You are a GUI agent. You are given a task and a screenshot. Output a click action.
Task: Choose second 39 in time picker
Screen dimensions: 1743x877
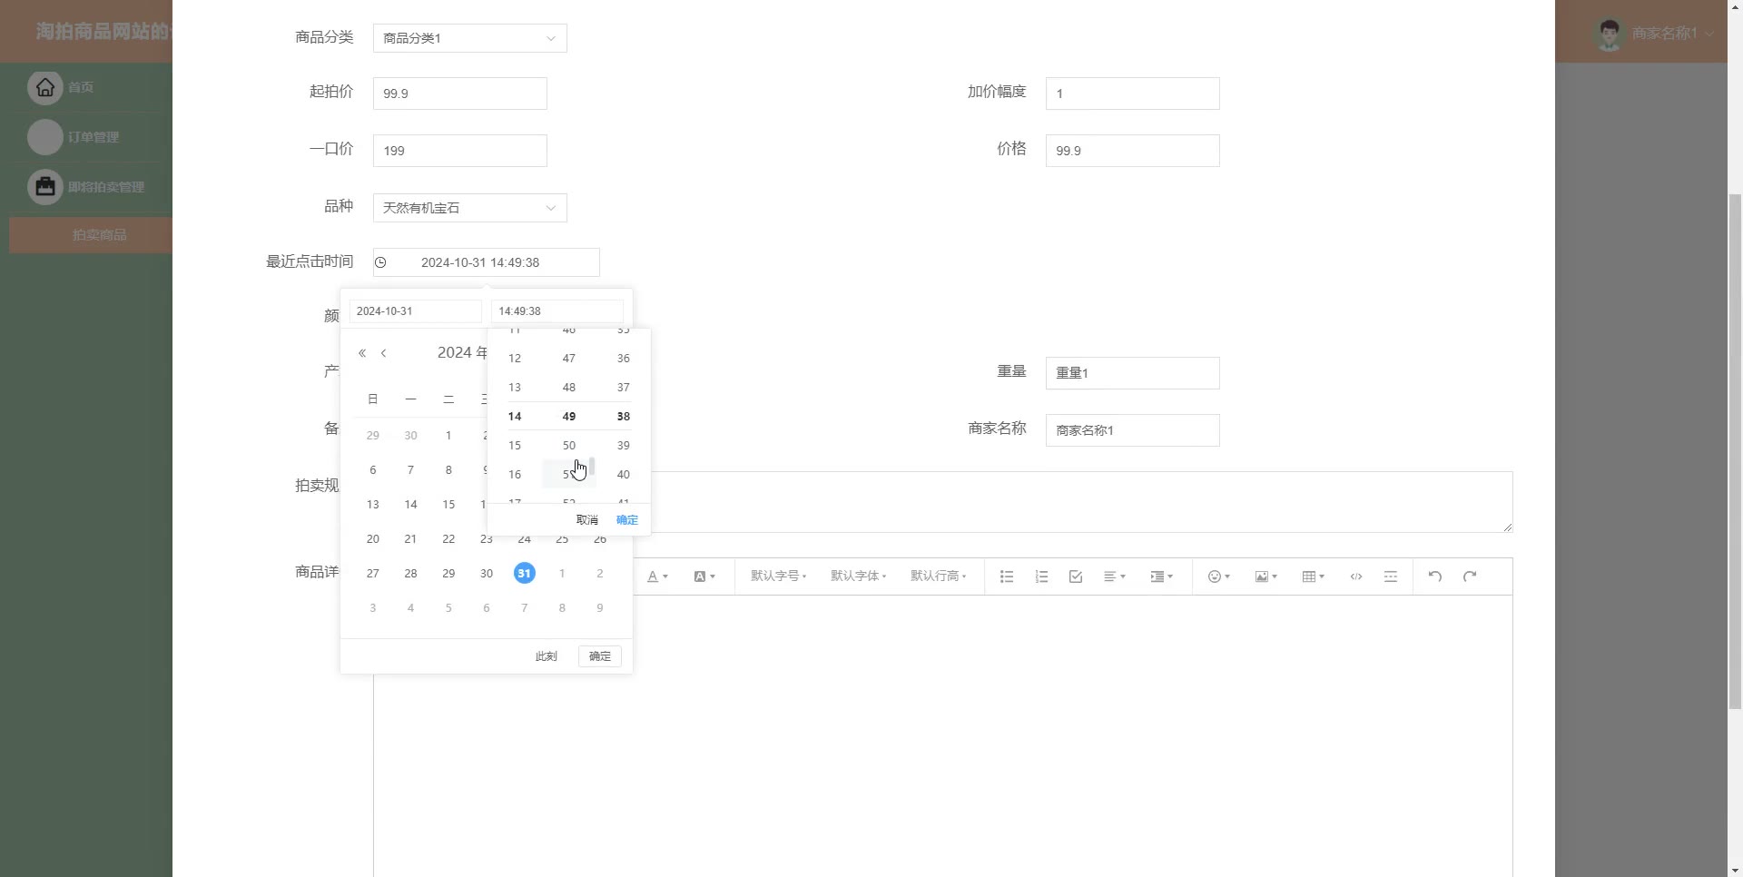point(624,446)
